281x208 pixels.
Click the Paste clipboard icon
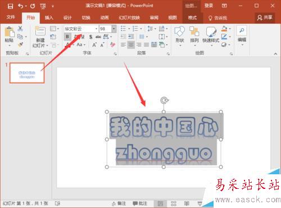coord(10,32)
